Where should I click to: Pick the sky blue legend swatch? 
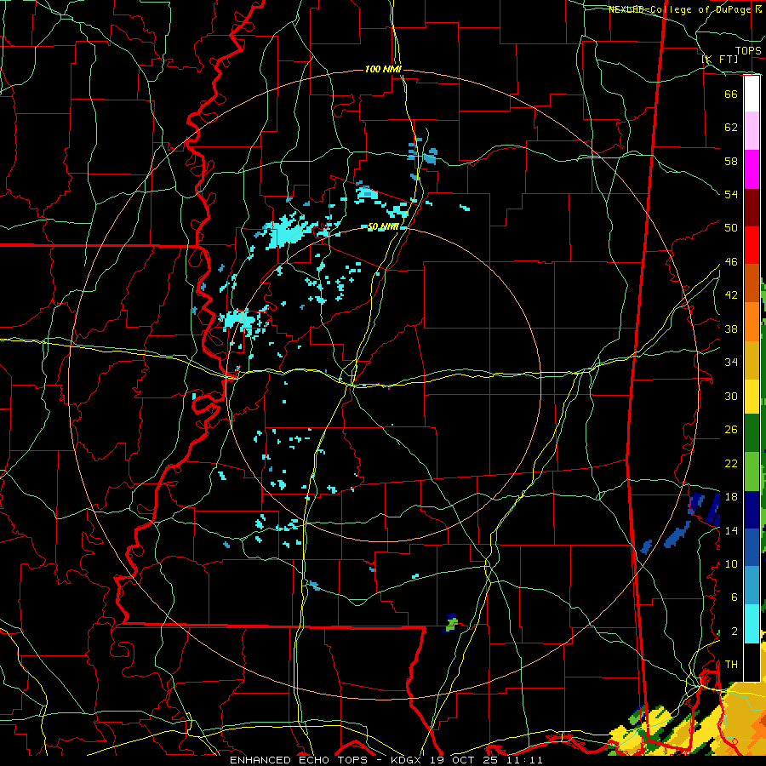click(752, 586)
